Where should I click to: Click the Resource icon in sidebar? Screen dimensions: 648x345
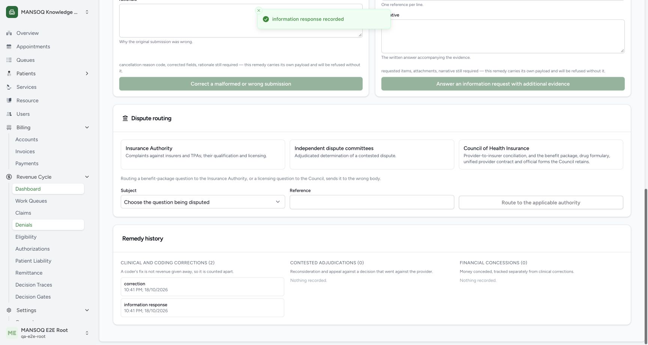pyautogui.click(x=9, y=100)
